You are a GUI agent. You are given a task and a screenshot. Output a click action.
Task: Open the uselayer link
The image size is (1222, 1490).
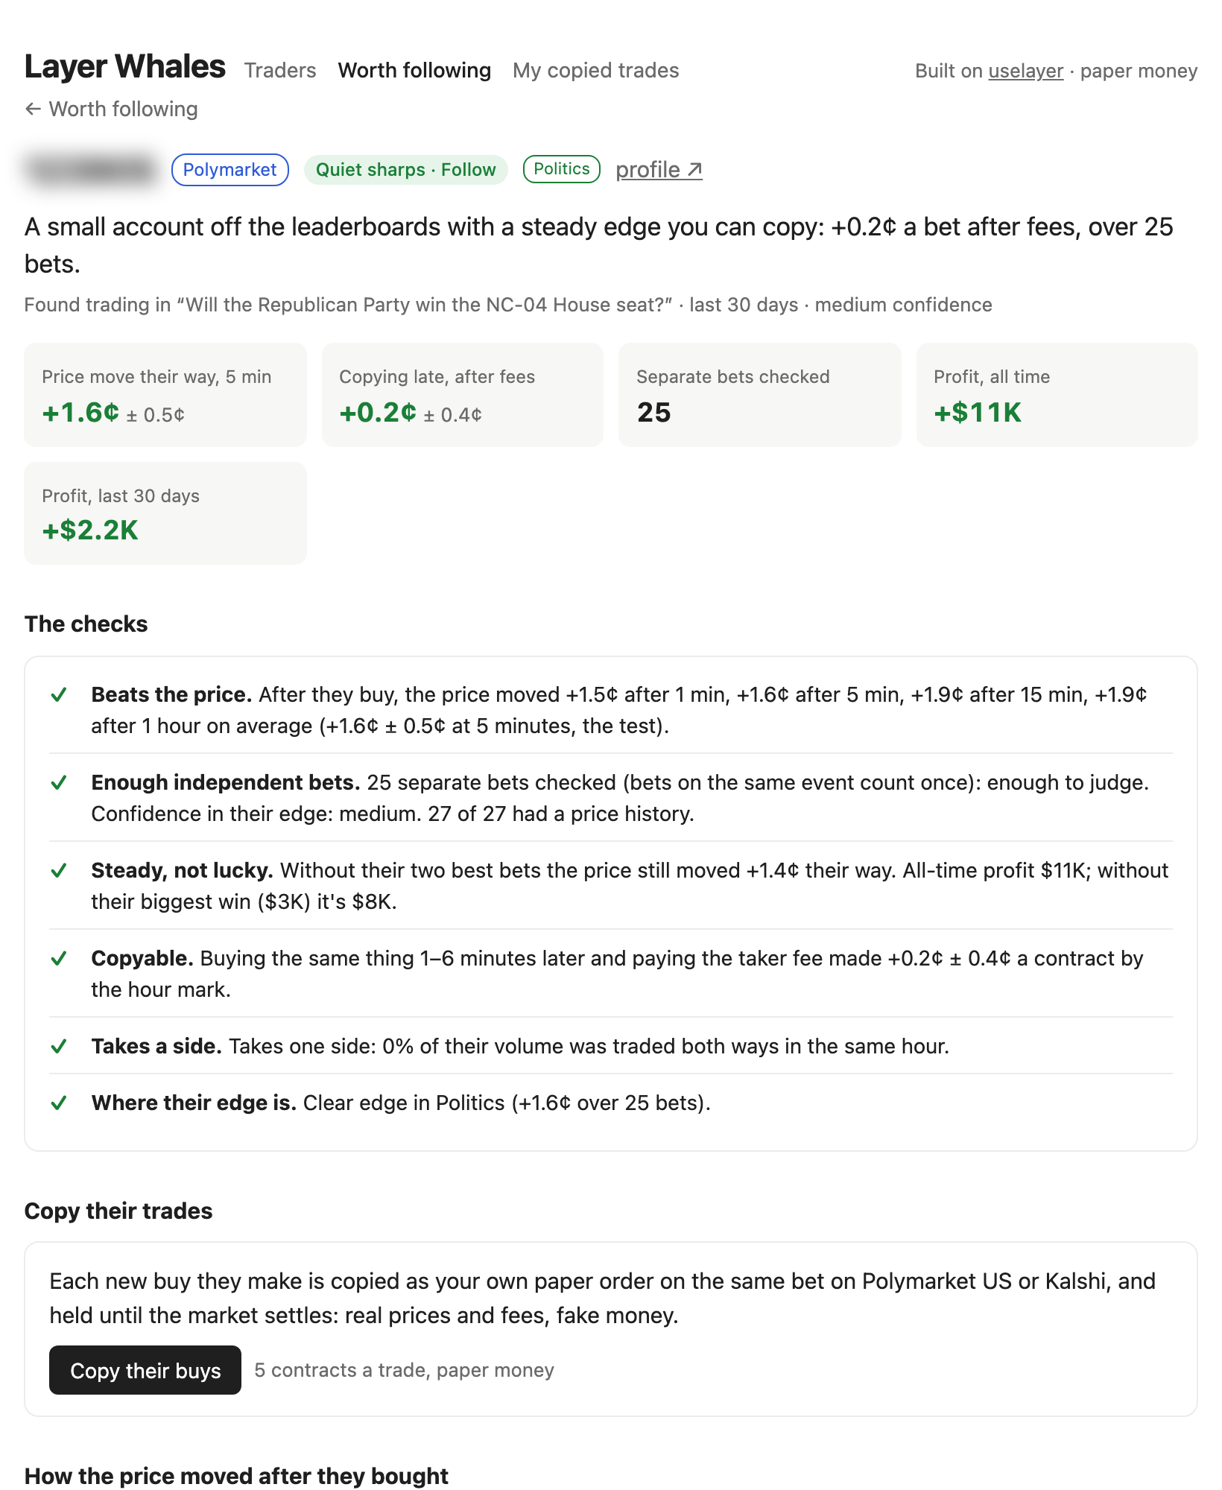tap(1025, 71)
